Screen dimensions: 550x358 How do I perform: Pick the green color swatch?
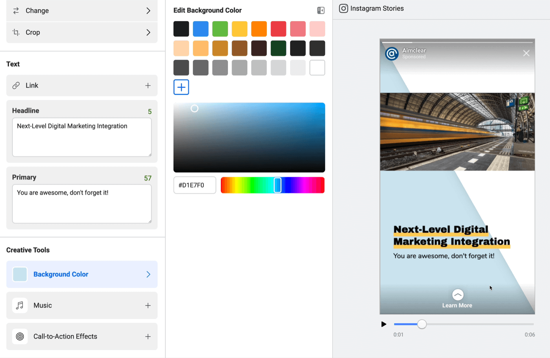tap(220, 29)
